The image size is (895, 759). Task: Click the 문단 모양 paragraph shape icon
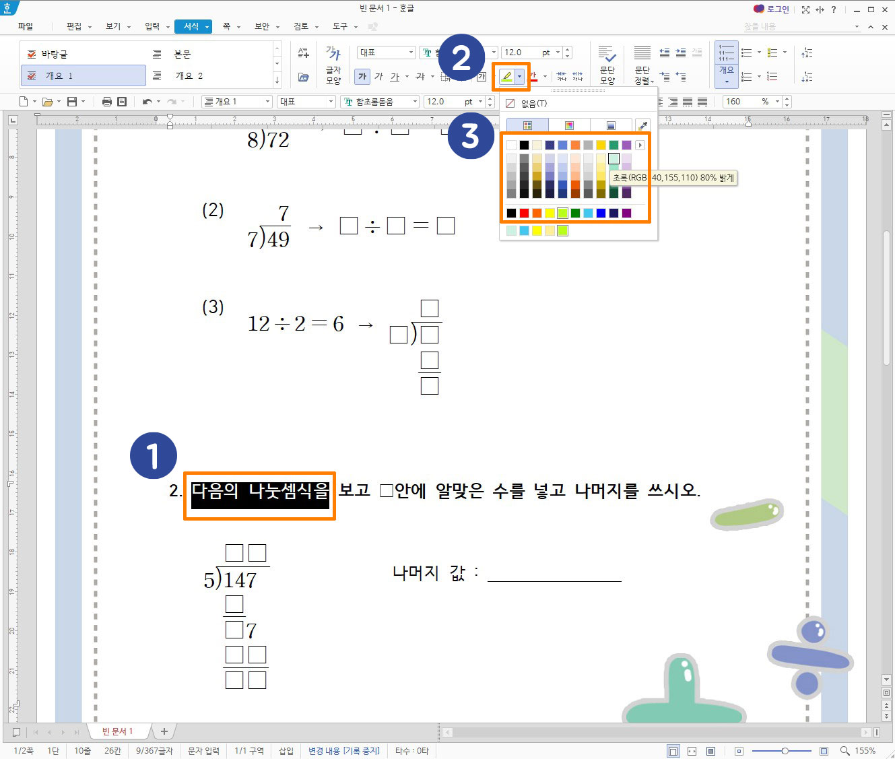click(x=607, y=65)
